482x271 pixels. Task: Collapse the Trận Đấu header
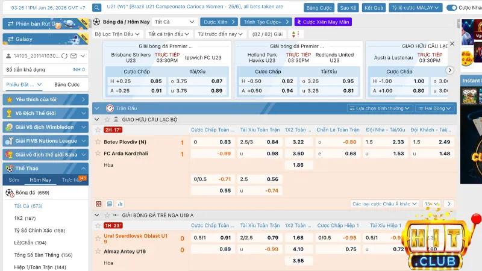pos(97,108)
